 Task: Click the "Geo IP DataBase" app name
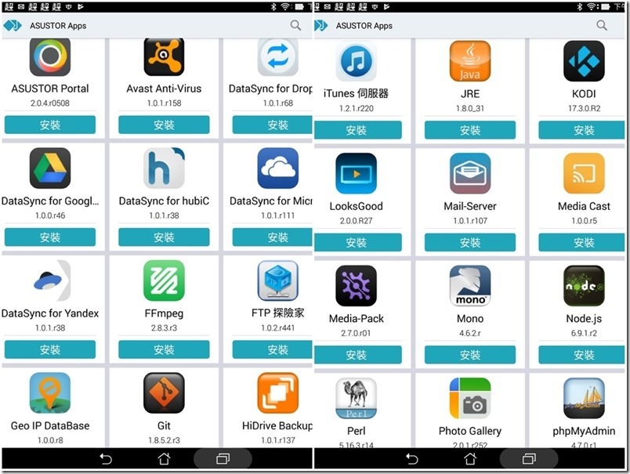coord(50,425)
